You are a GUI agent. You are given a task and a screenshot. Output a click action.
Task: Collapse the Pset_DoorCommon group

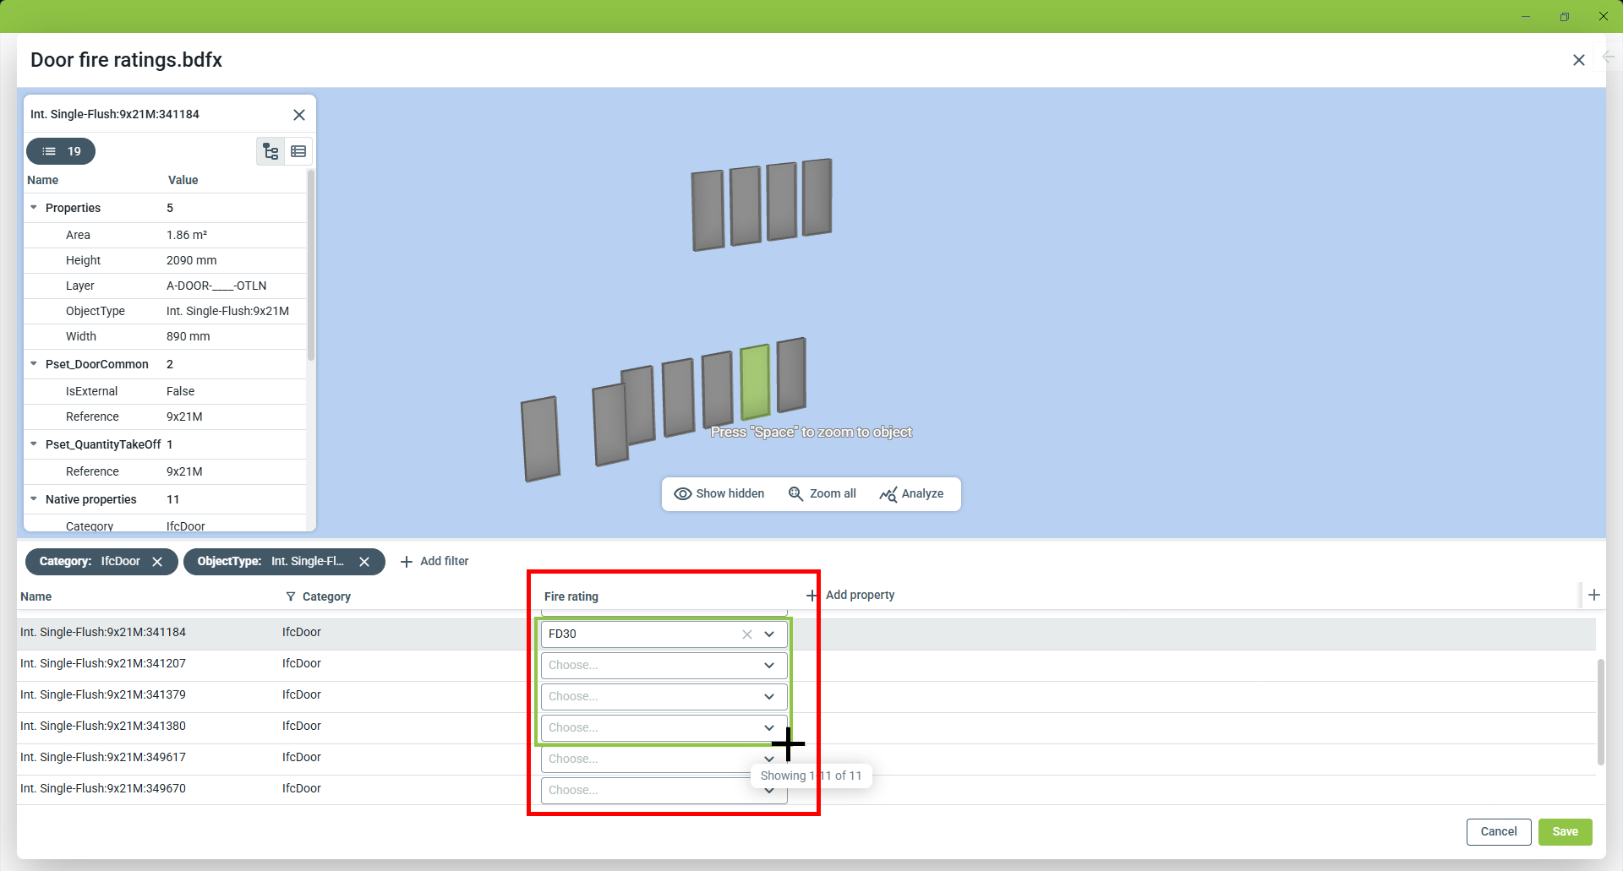34,364
